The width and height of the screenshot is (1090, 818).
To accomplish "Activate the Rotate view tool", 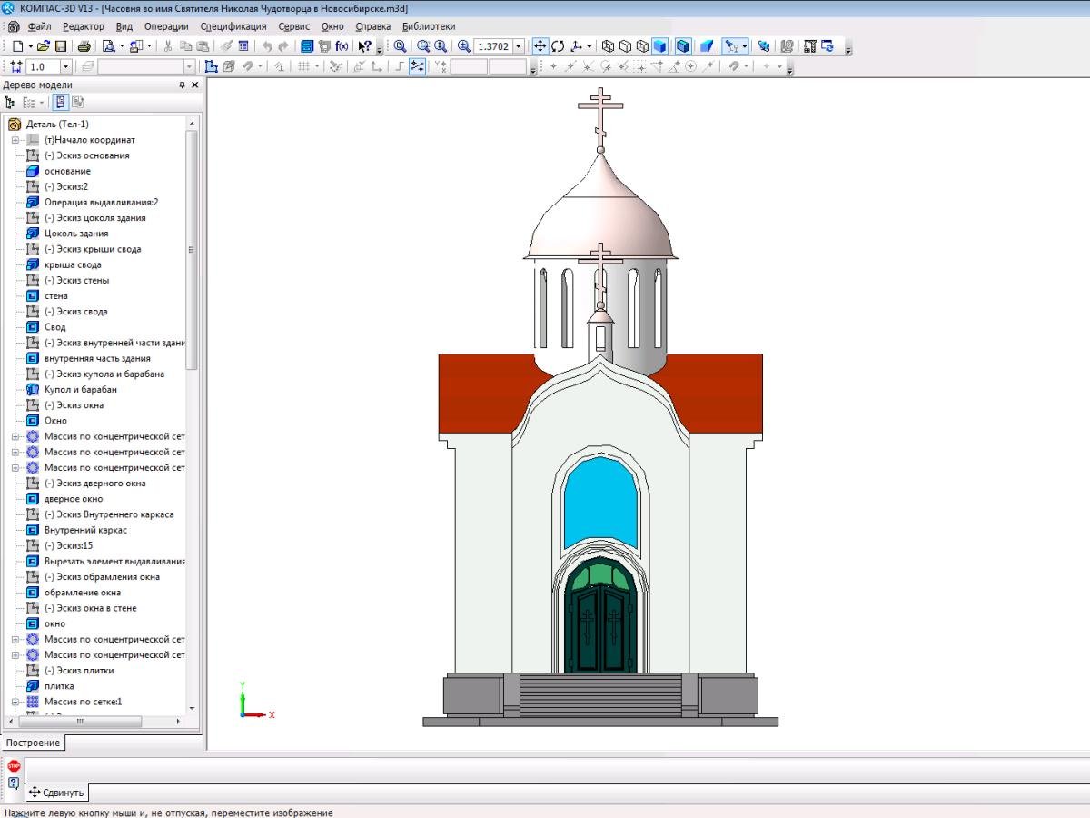I will [558, 46].
